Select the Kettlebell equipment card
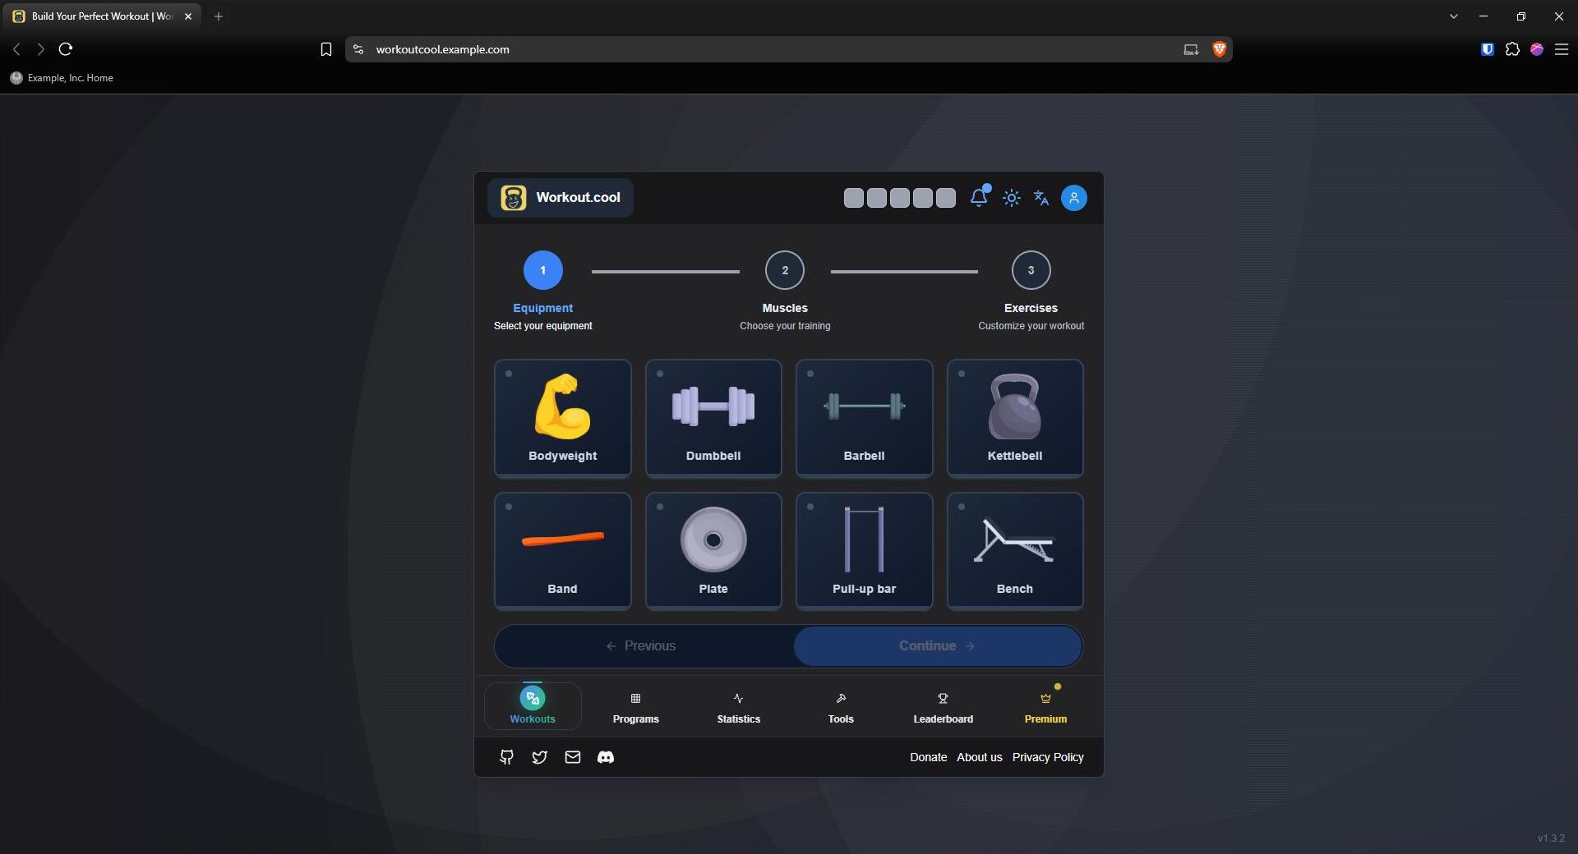Screen dimensions: 1578x854 [x=1015, y=418]
